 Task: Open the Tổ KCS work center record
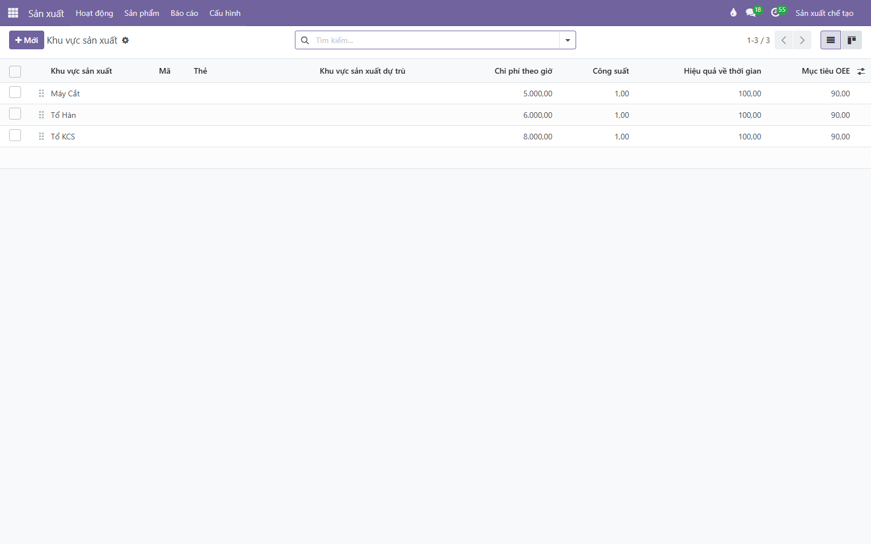[63, 137]
